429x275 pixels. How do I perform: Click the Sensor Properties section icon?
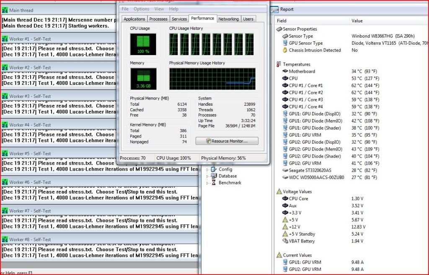click(279, 29)
